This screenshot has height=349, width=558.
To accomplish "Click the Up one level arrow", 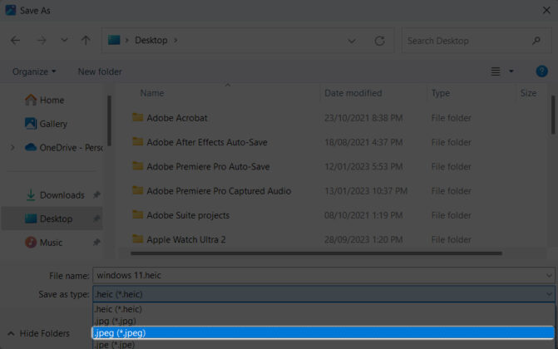I will pos(86,41).
